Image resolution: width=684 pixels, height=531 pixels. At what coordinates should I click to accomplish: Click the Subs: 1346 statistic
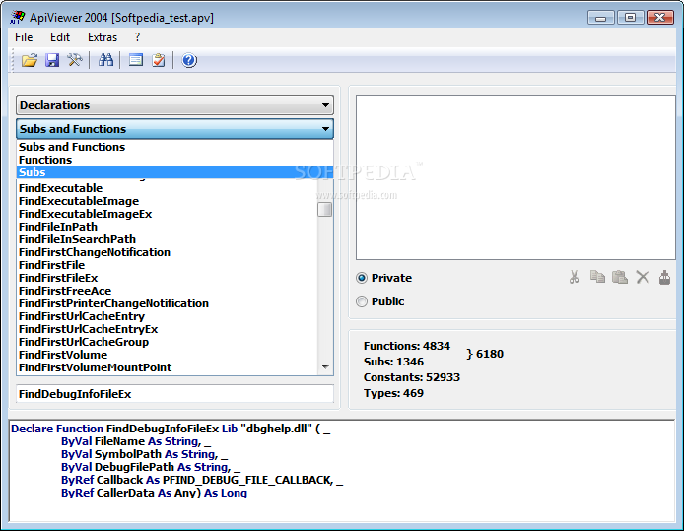393,362
